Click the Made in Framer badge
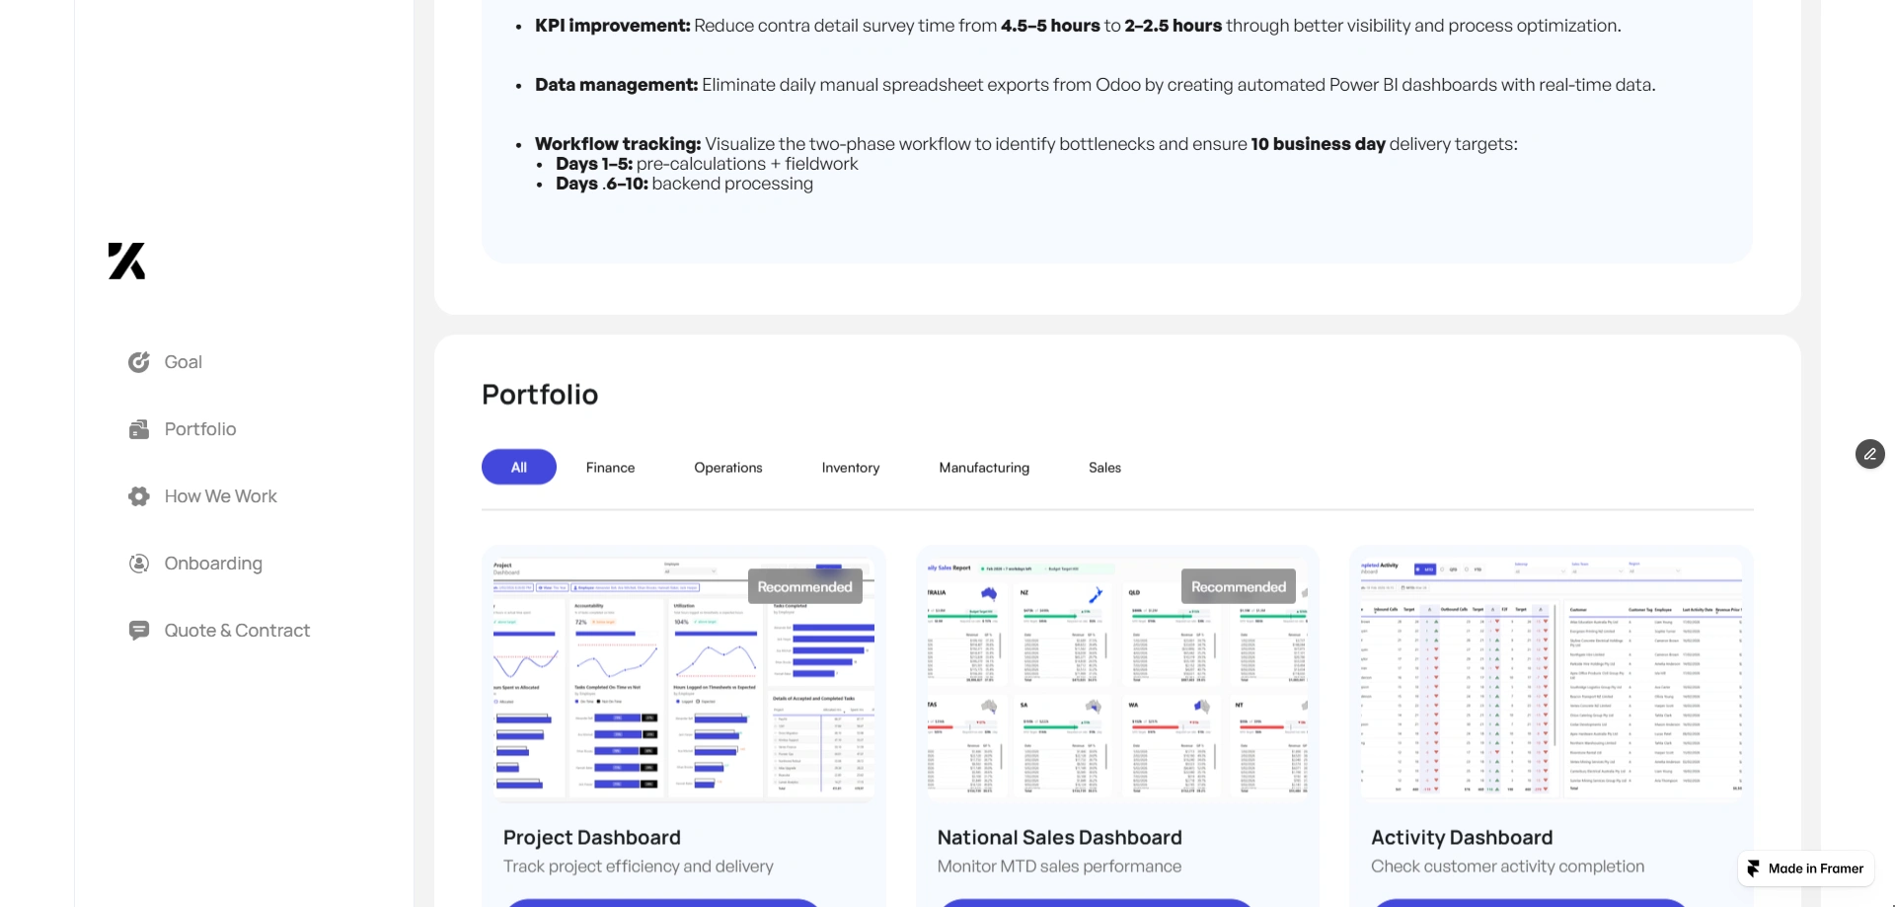 click(x=1806, y=869)
